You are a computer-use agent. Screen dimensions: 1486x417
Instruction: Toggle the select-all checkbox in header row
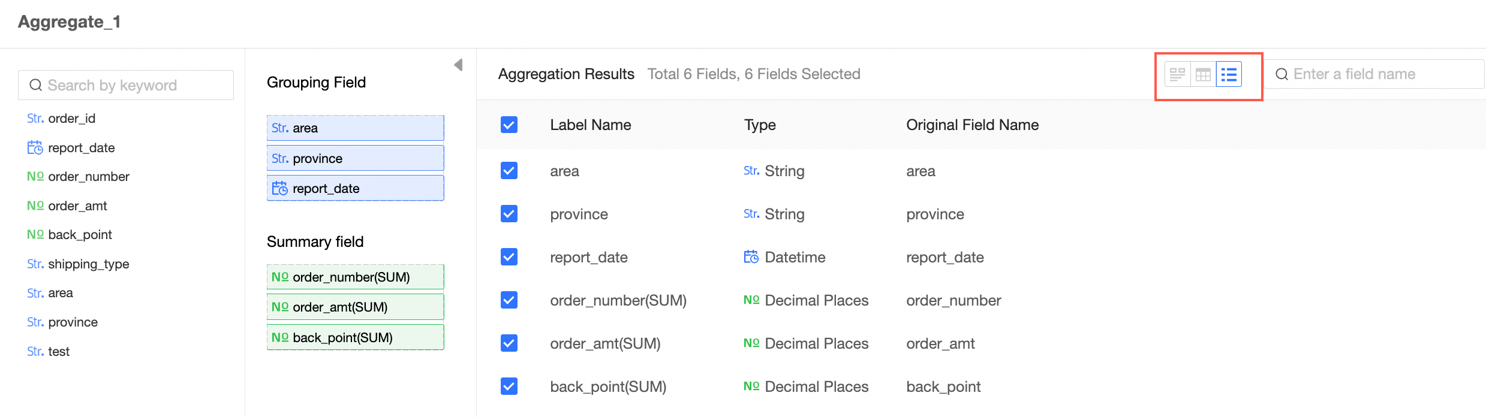[x=509, y=125]
